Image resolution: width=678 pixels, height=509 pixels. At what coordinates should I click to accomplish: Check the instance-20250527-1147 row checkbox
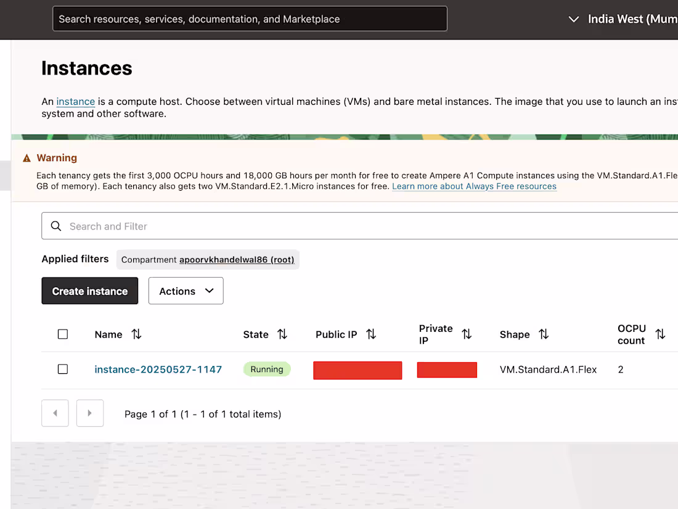62,370
